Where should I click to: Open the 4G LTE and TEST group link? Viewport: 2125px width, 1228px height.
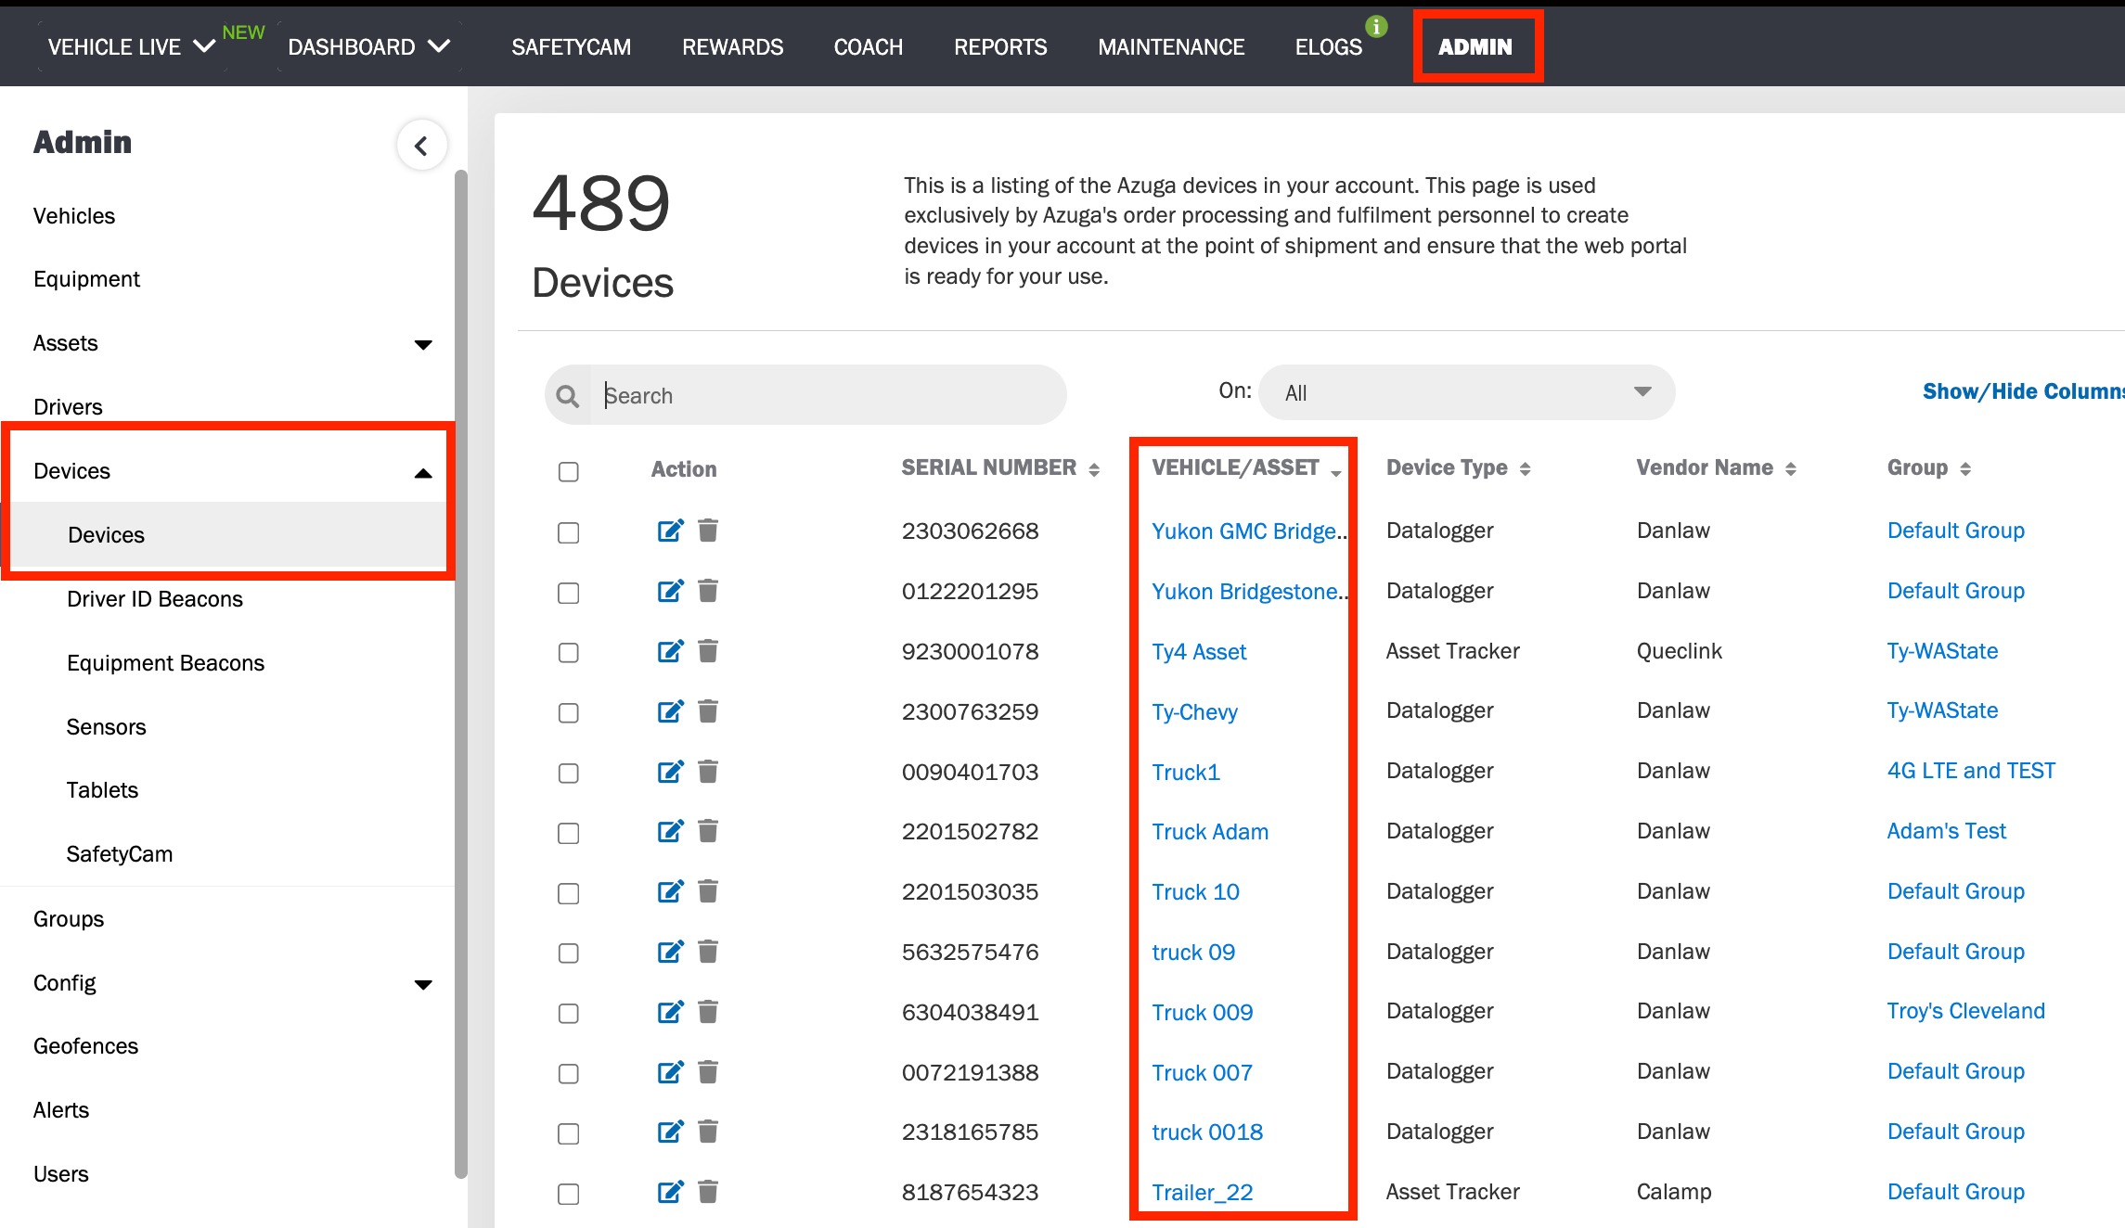(1971, 771)
